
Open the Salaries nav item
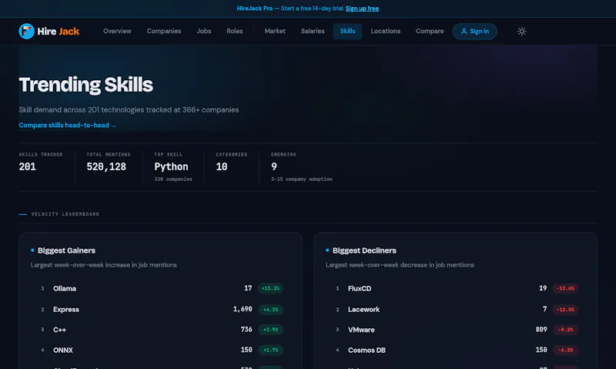tap(313, 31)
